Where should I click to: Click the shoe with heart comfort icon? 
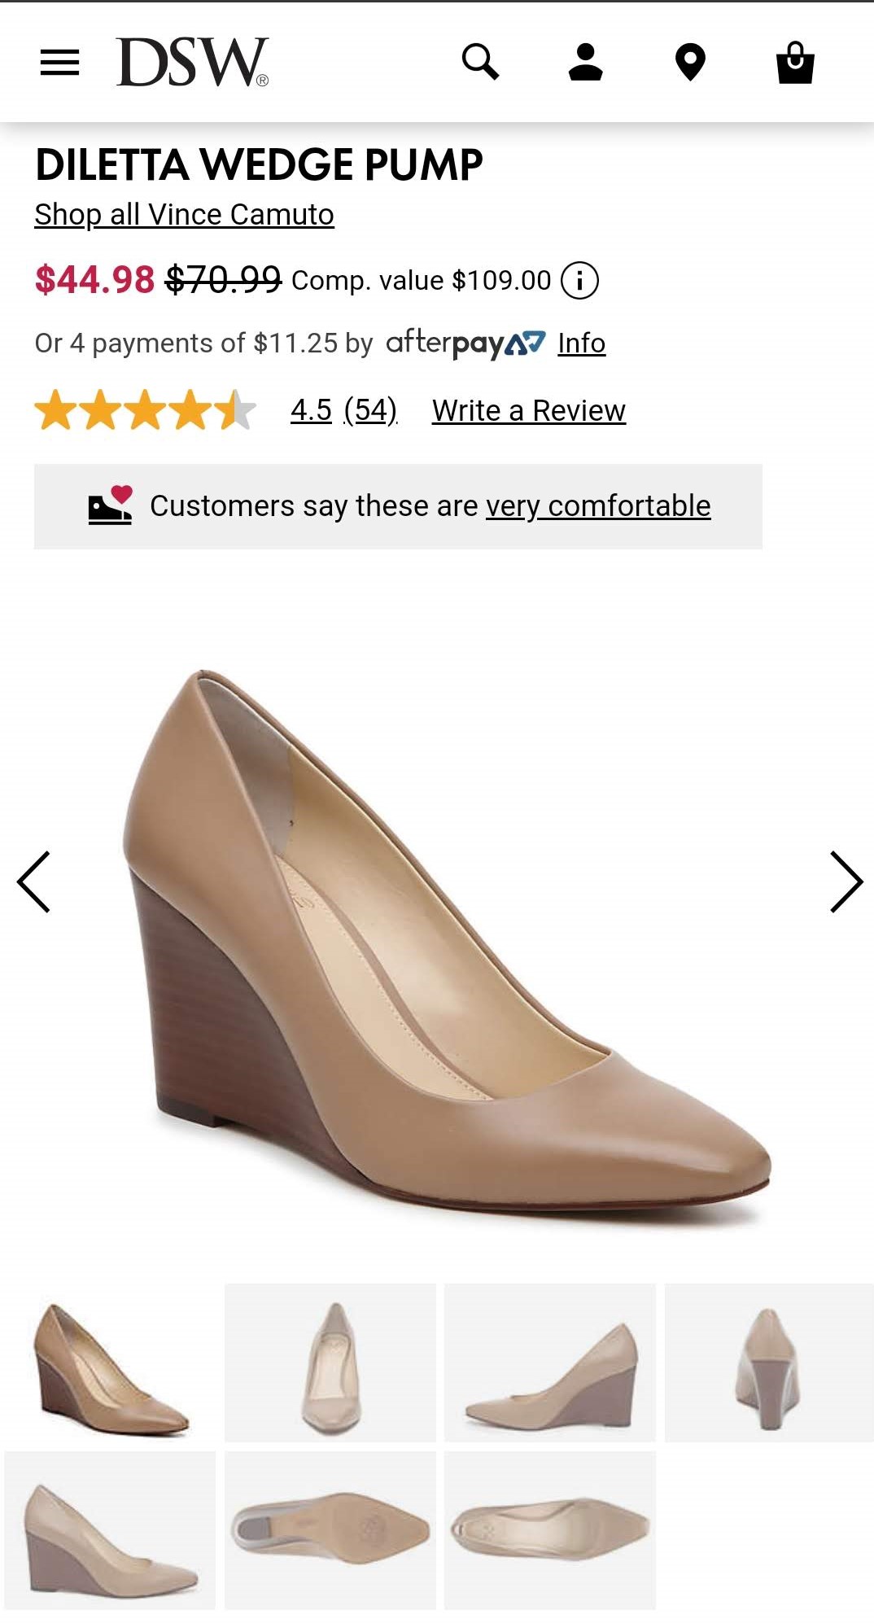tap(110, 505)
